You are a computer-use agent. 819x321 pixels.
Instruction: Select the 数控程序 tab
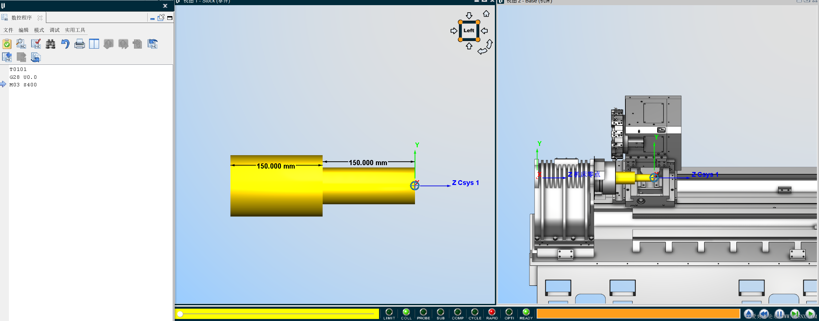(x=22, y=18)
